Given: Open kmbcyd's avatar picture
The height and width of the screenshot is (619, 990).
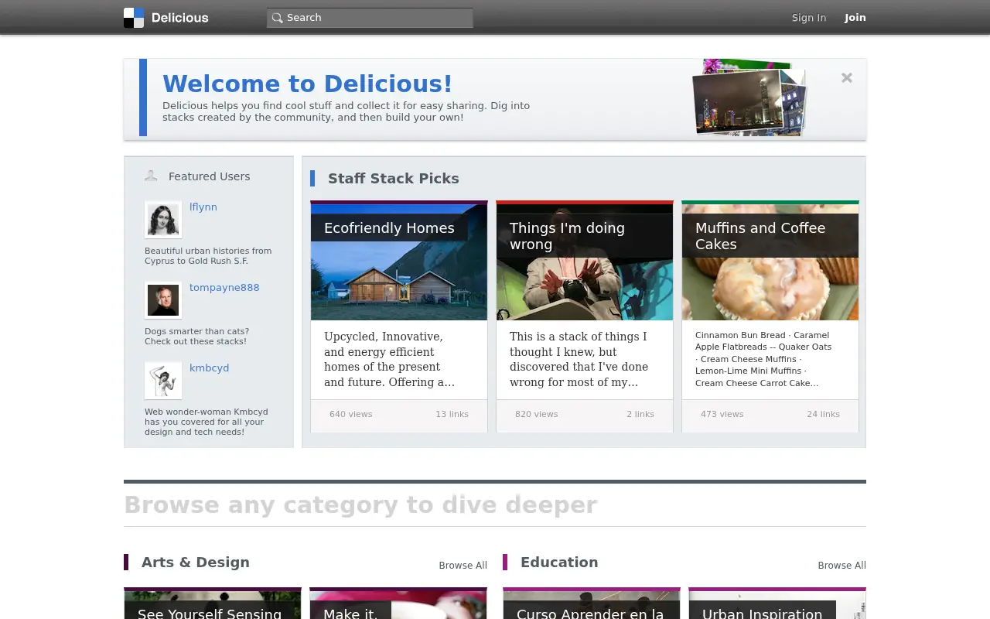Looking at the screenshot, I should coord(163,381).
